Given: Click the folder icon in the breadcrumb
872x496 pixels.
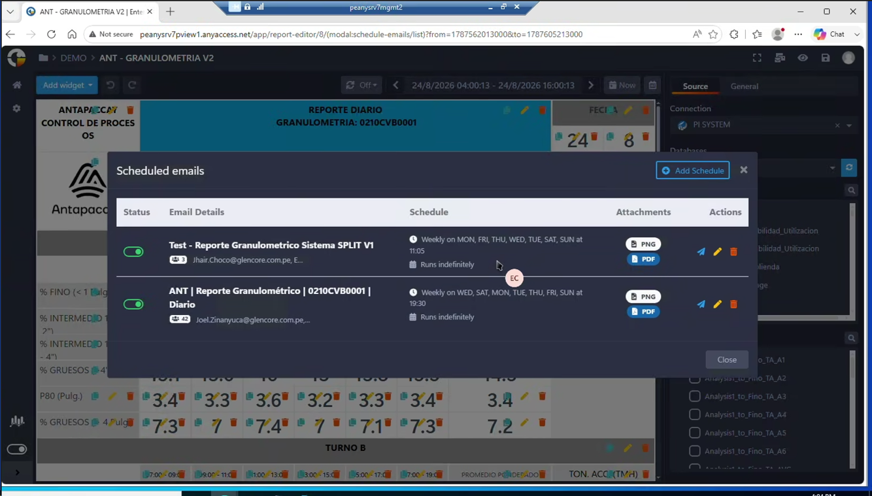Looking at the screenshot, I should (x=43, y=58).
